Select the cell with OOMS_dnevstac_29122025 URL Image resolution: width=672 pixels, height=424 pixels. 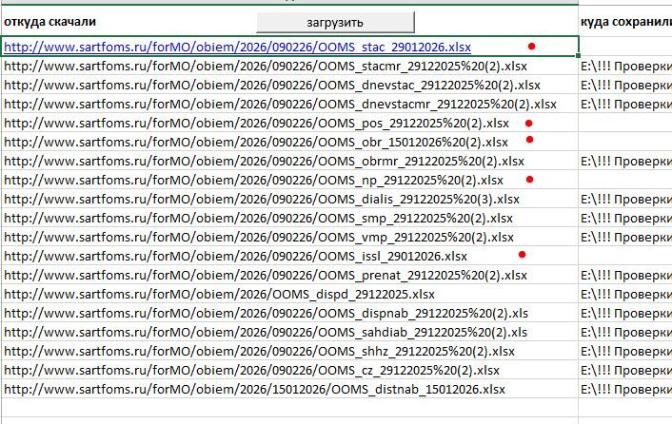pyautogui.click(x=266, y=86)
